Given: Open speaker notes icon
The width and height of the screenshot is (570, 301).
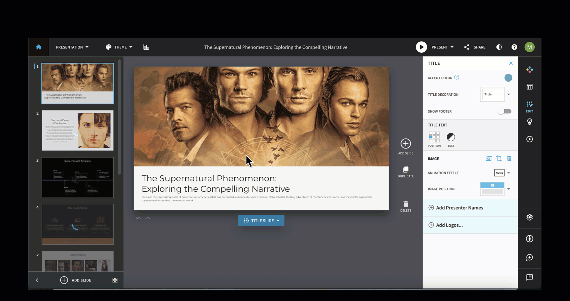Looking at the screenshot, I should [530, 277].
